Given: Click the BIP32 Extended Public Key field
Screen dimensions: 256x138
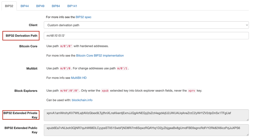Looking at the screenshot, I should pos(146,130).
